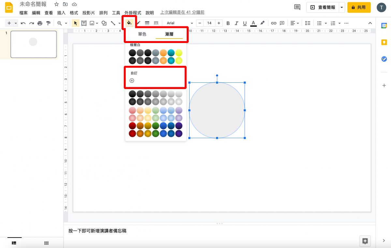Open Google Keep side panel
The image size is (391, 248).
point(384,42)
